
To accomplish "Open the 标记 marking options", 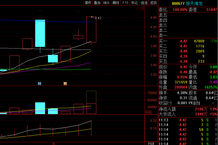I will coord(134,3).
